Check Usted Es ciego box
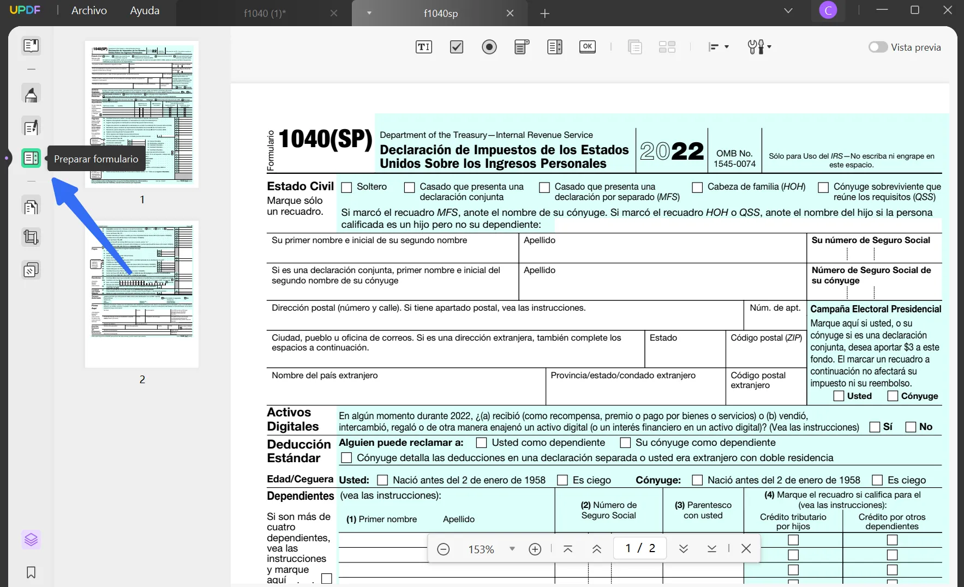 pyautogui.click(x=562, y=480)
